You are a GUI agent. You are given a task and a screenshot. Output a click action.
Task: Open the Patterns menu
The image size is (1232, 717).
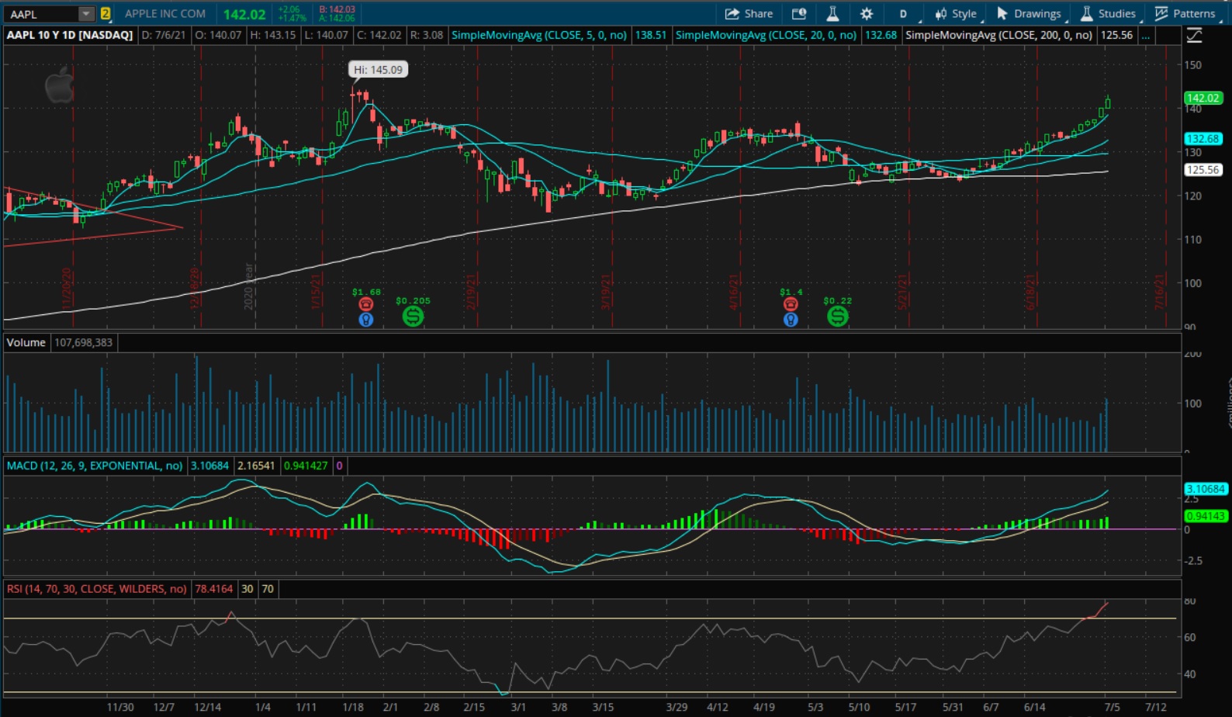(x=1185, y=14)
